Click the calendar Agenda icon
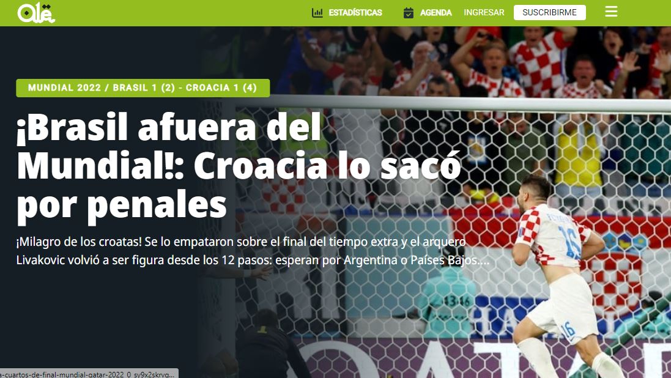This screenshot has height=378, width=671. click(x=409, y=13)
